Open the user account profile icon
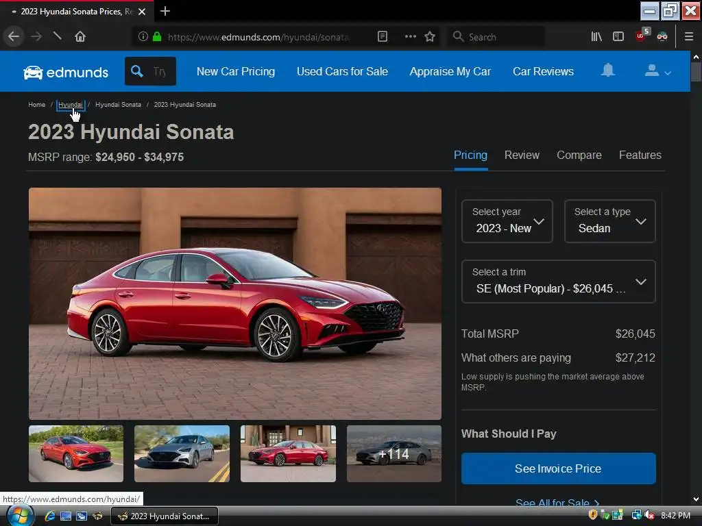The image size is (702, 526). [x=651, y=71]
